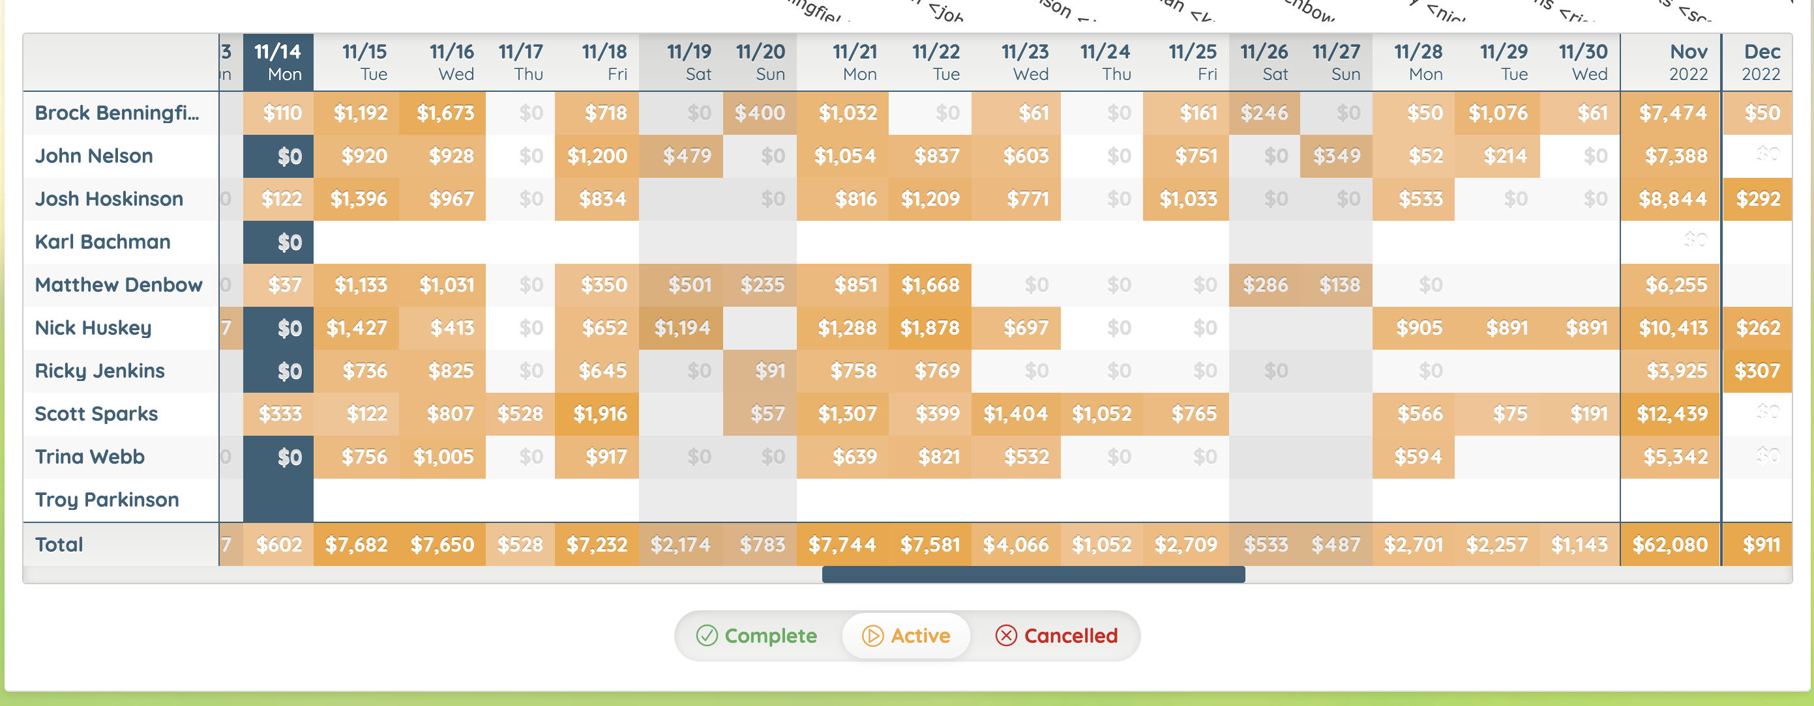Click the Complete checkmark icon

(706, 636)
